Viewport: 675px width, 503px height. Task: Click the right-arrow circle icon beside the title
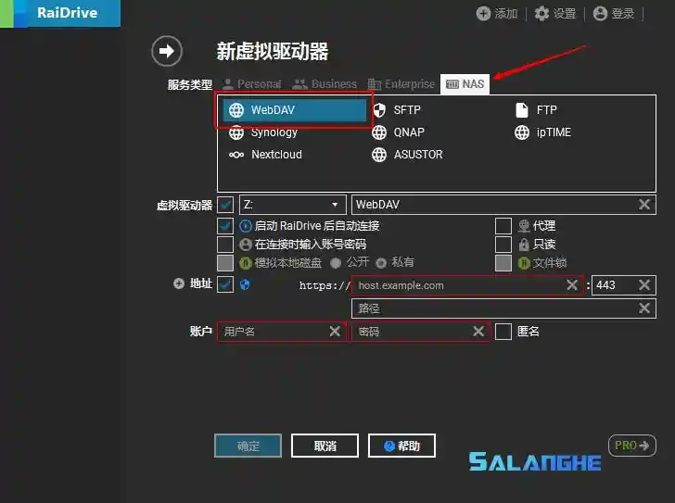[x=167, y=51]
